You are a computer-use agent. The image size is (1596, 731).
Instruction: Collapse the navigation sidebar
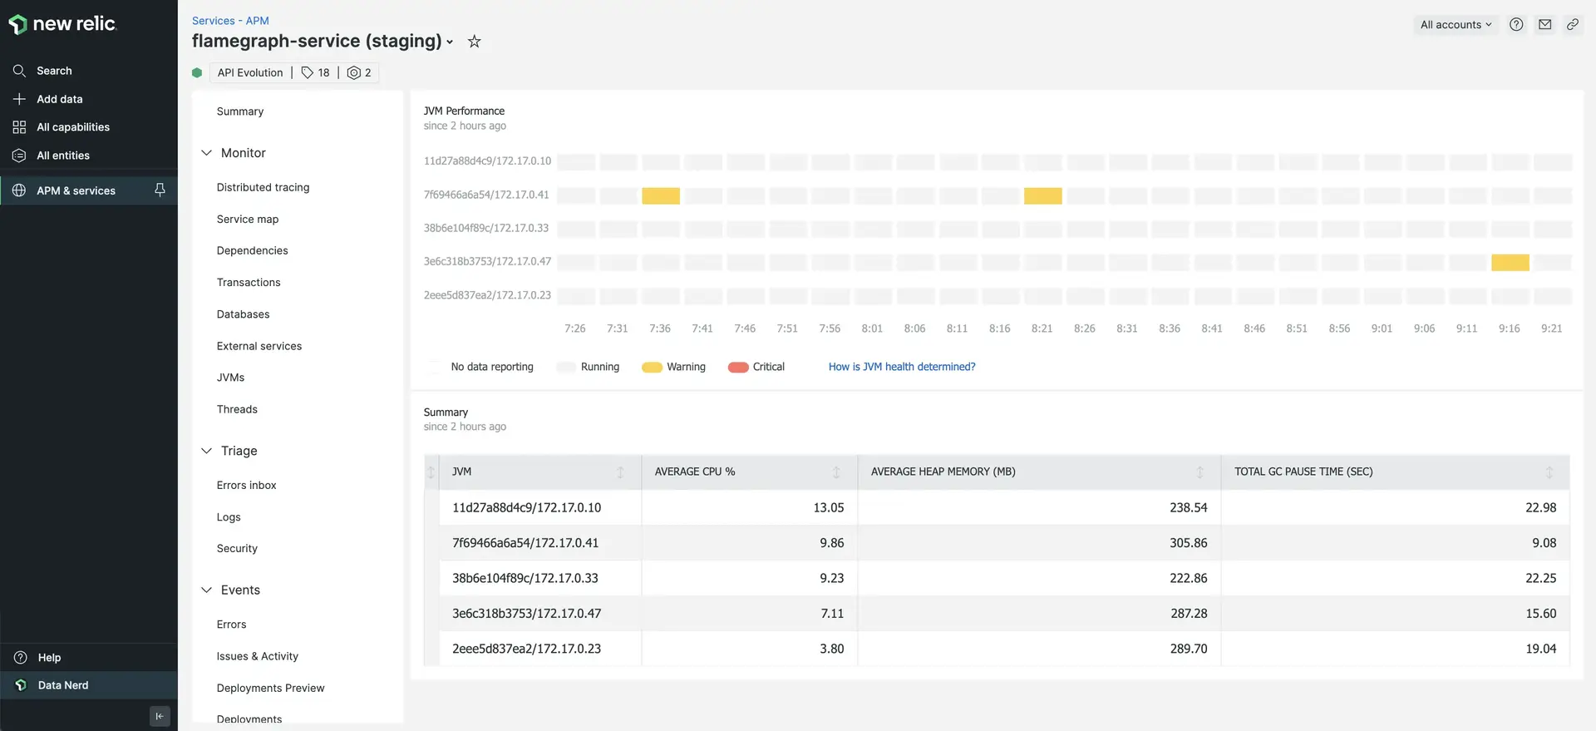click(160, 716)
